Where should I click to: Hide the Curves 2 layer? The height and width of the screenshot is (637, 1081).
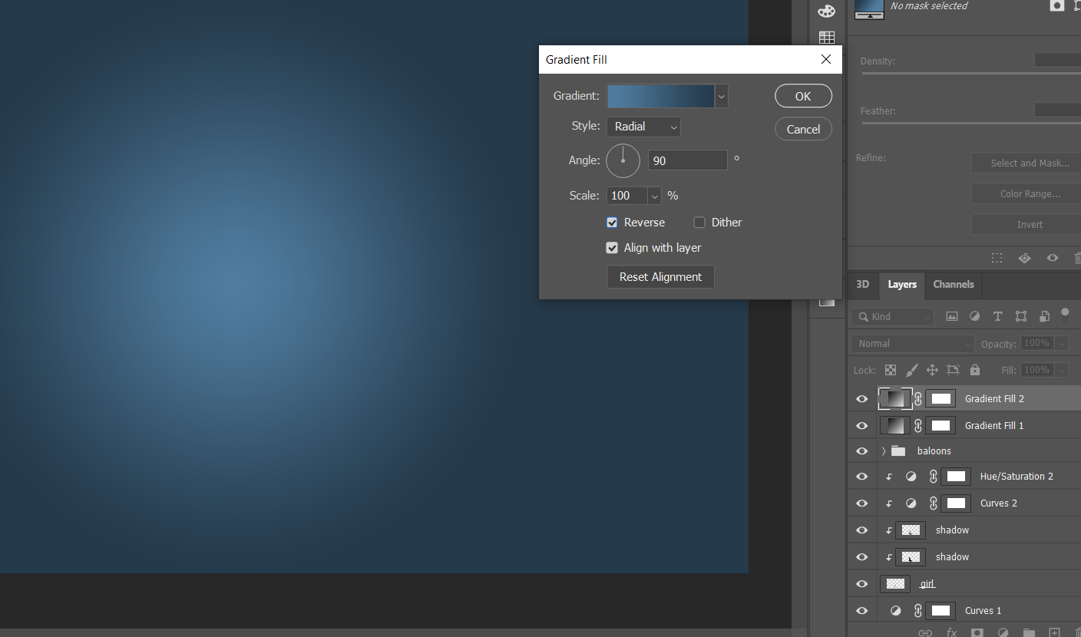click(862, 503)
